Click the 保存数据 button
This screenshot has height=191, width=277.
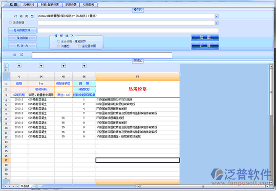pyautogui.click(x=22, y=38)
